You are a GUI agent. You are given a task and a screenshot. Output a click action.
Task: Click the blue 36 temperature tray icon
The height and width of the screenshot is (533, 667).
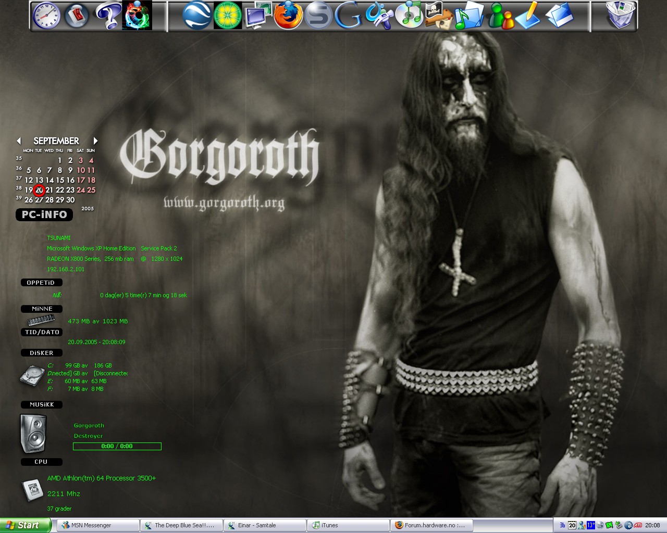[x=562, y=525]
